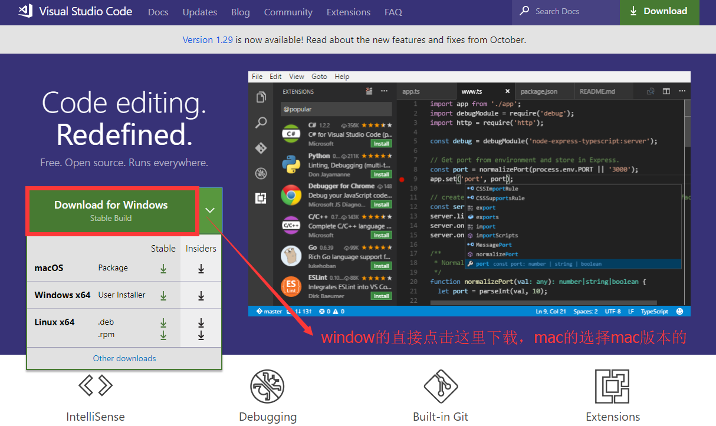Open Search icon in editor activity bar
716x426 pixels.
(261, 123)
